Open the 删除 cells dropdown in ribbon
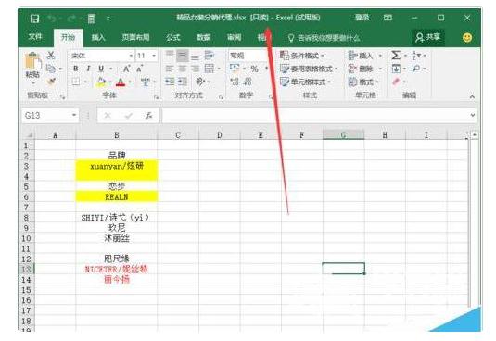 [x=364, y=69]
